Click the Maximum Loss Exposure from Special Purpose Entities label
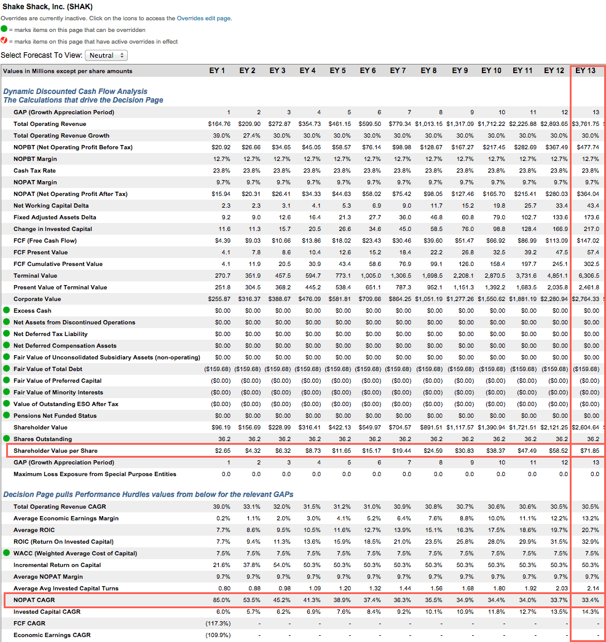Viewport: 606px width, 642px height. (x=95, y=474)
